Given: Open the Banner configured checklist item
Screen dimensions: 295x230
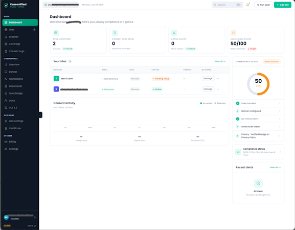Looking at the screenshot, I should pyautogui.click(x=258, y=111).
